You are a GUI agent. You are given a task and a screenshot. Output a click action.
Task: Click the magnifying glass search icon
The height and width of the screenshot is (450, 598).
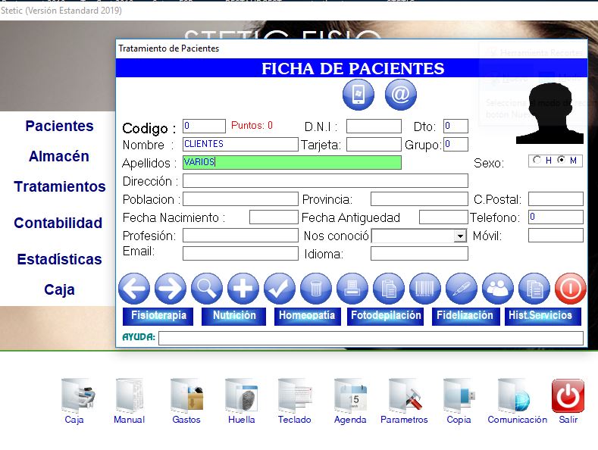(207, 288)
